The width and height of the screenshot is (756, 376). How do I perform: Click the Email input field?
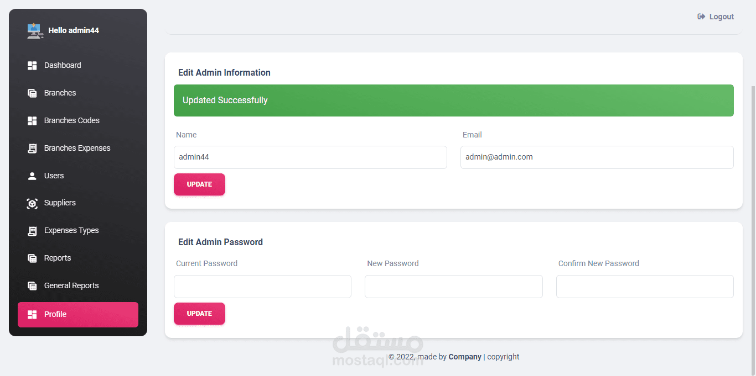597,157
